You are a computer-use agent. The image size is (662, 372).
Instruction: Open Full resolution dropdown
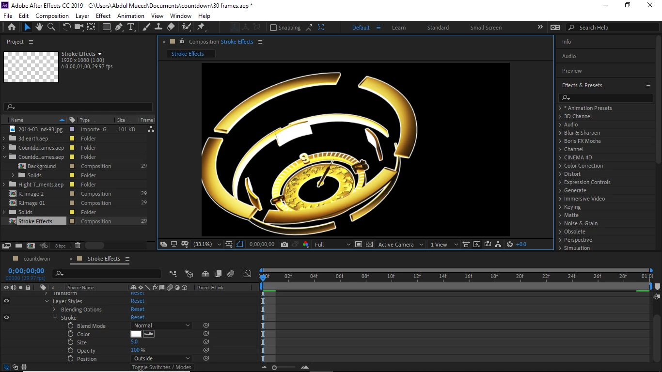point(332,245)
